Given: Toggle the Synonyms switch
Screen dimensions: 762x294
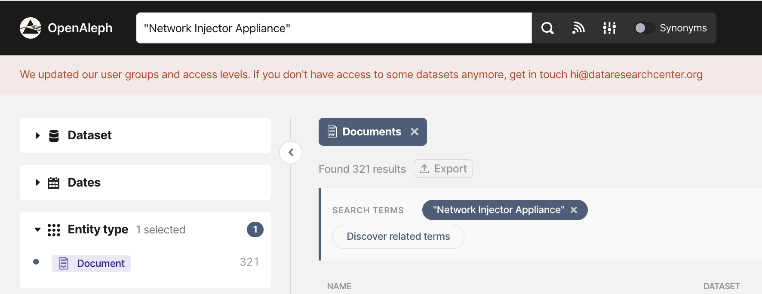Looking at the screenshot, I should pyautogui.click(x=645, y=28).
